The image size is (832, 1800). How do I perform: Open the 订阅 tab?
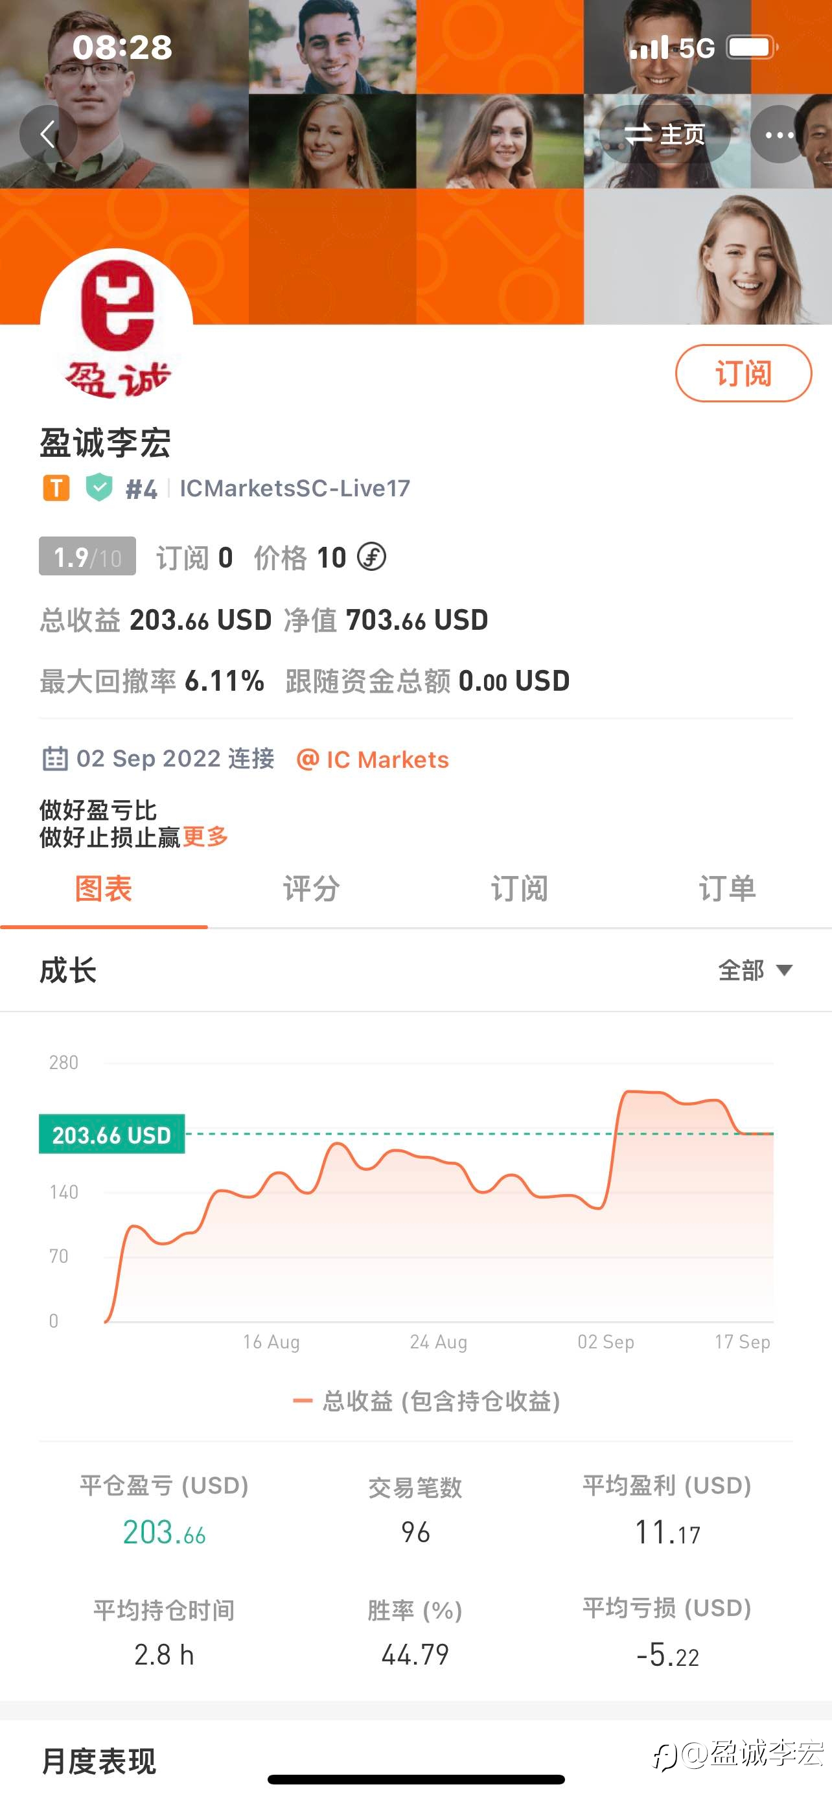tap(519, 890)
